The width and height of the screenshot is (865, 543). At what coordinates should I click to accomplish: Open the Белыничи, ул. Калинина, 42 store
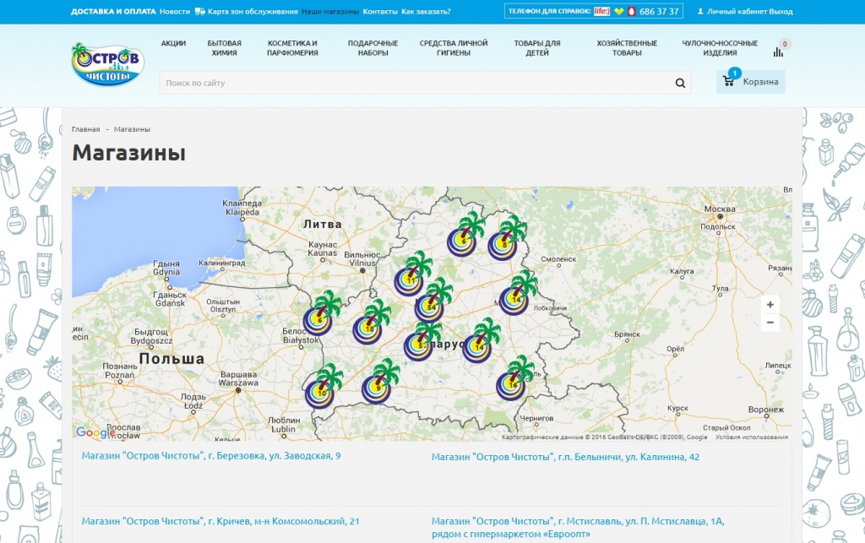pos(565,457)
